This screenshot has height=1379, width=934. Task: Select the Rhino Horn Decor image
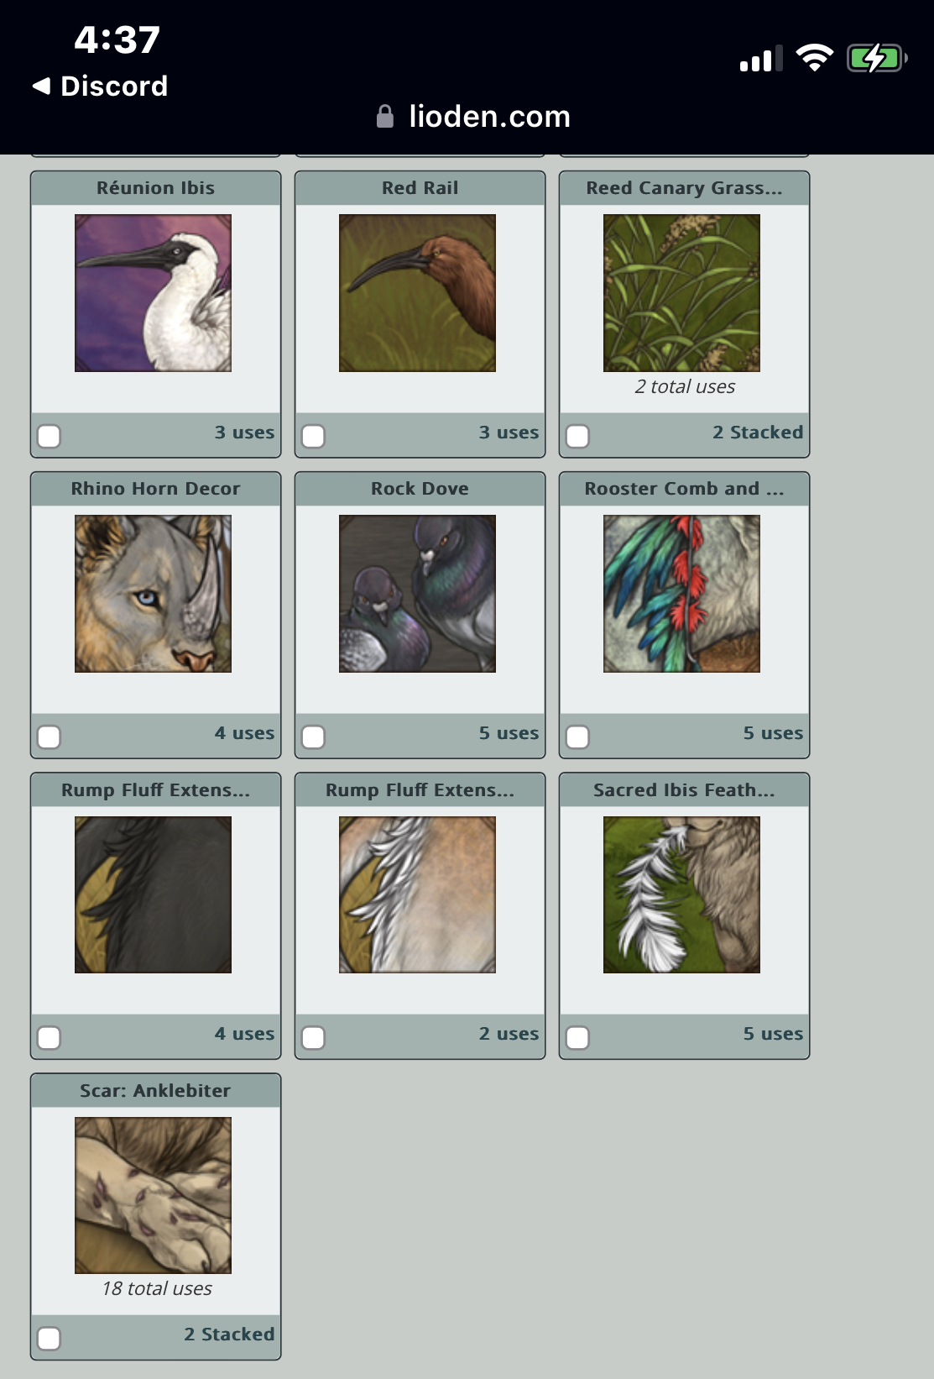coord(153,594)
